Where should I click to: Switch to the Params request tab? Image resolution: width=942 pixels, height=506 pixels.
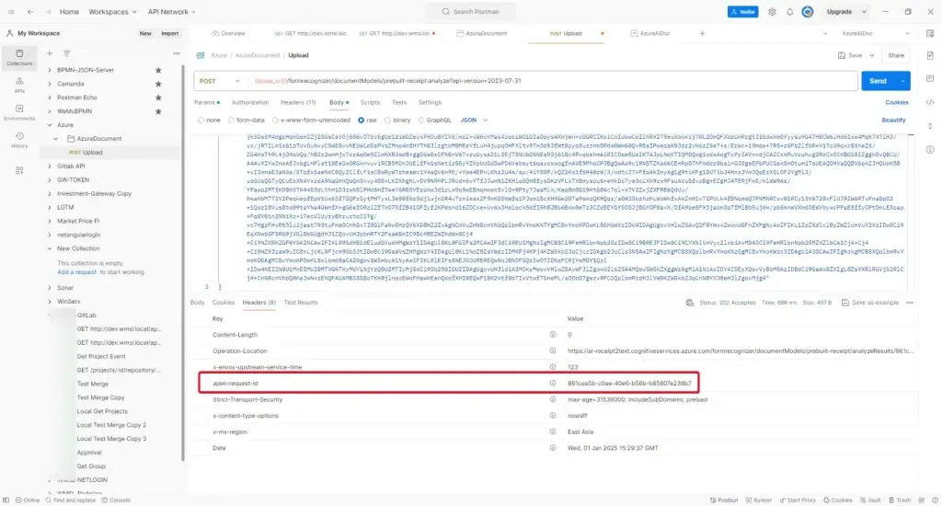(x=207, y=103)
